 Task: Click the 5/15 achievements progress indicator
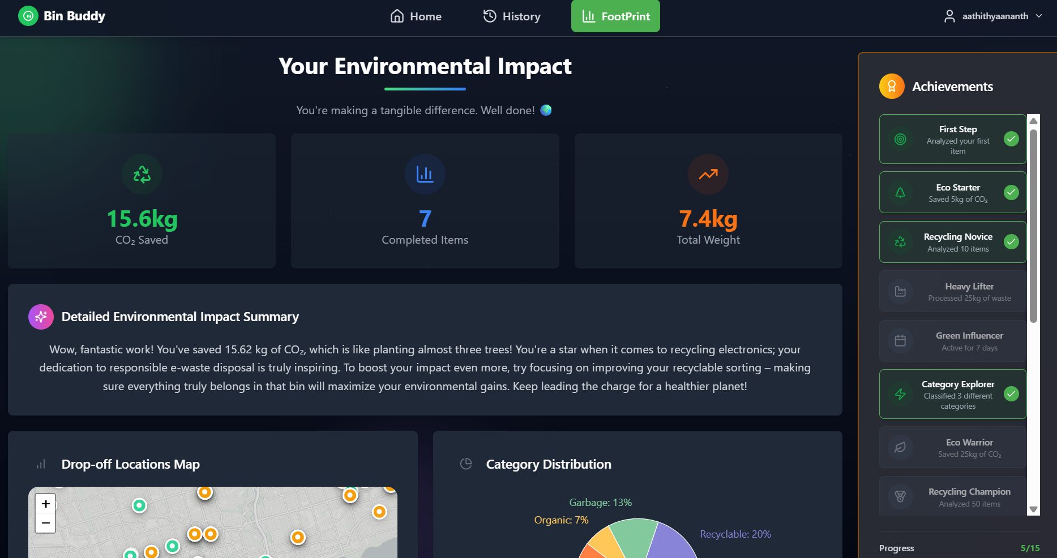pos(1031,548)
